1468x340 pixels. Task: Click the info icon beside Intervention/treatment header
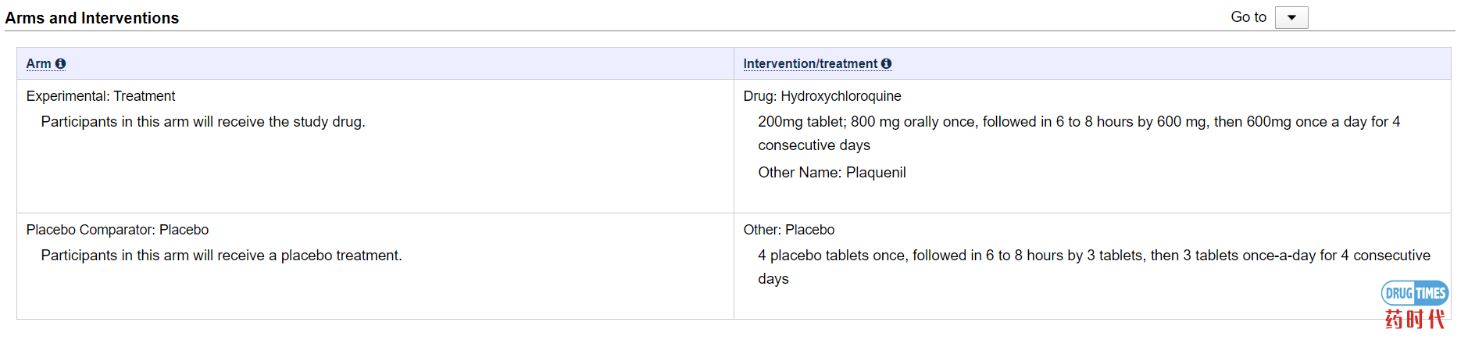886,64
